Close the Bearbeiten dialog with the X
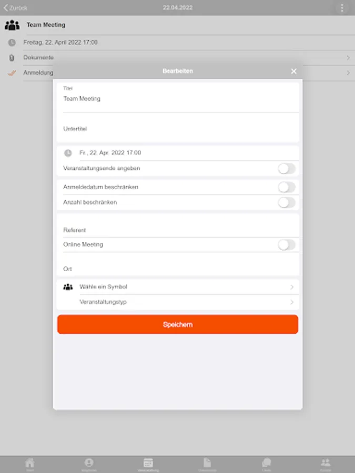The image size is (355, 473). tap(293, 71)
